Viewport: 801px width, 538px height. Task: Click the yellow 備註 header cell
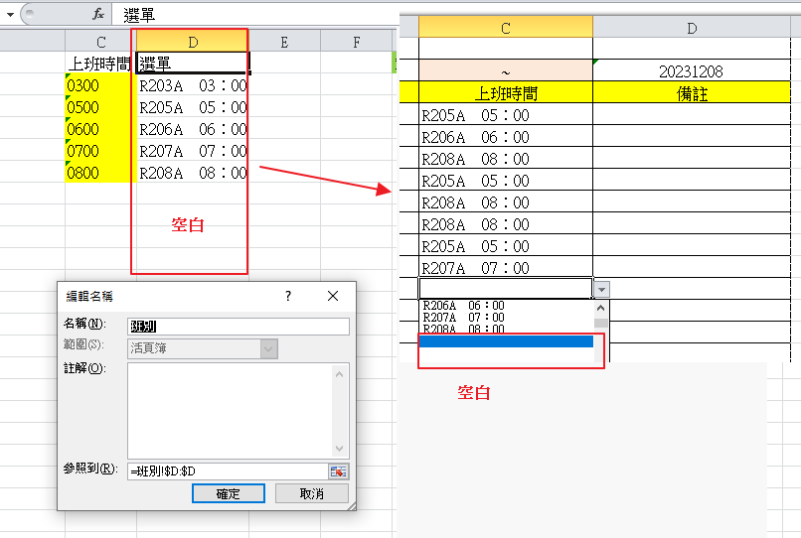[691, 93]
